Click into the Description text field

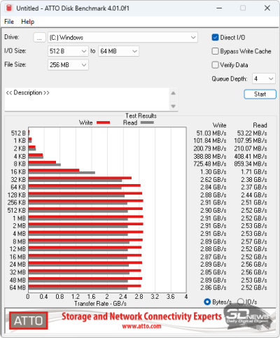point(87,99)
